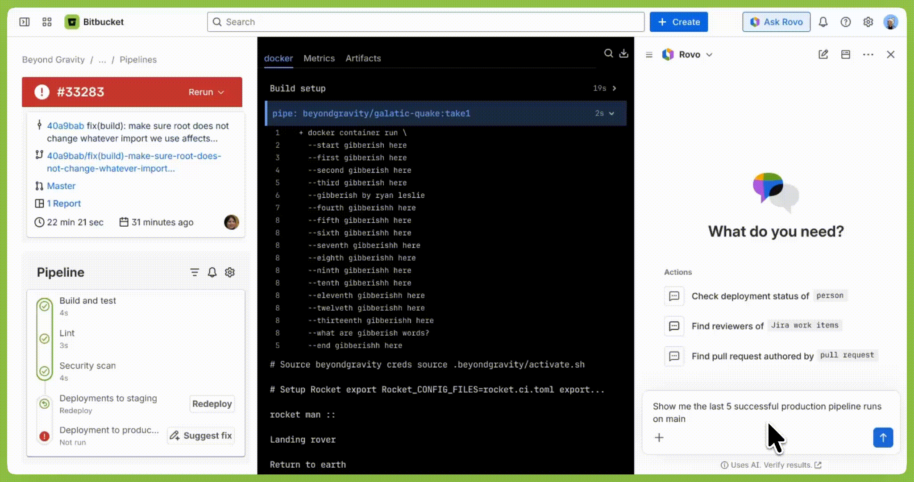Click the Build and test success icon
914x482 pixels.
(44, 306)
